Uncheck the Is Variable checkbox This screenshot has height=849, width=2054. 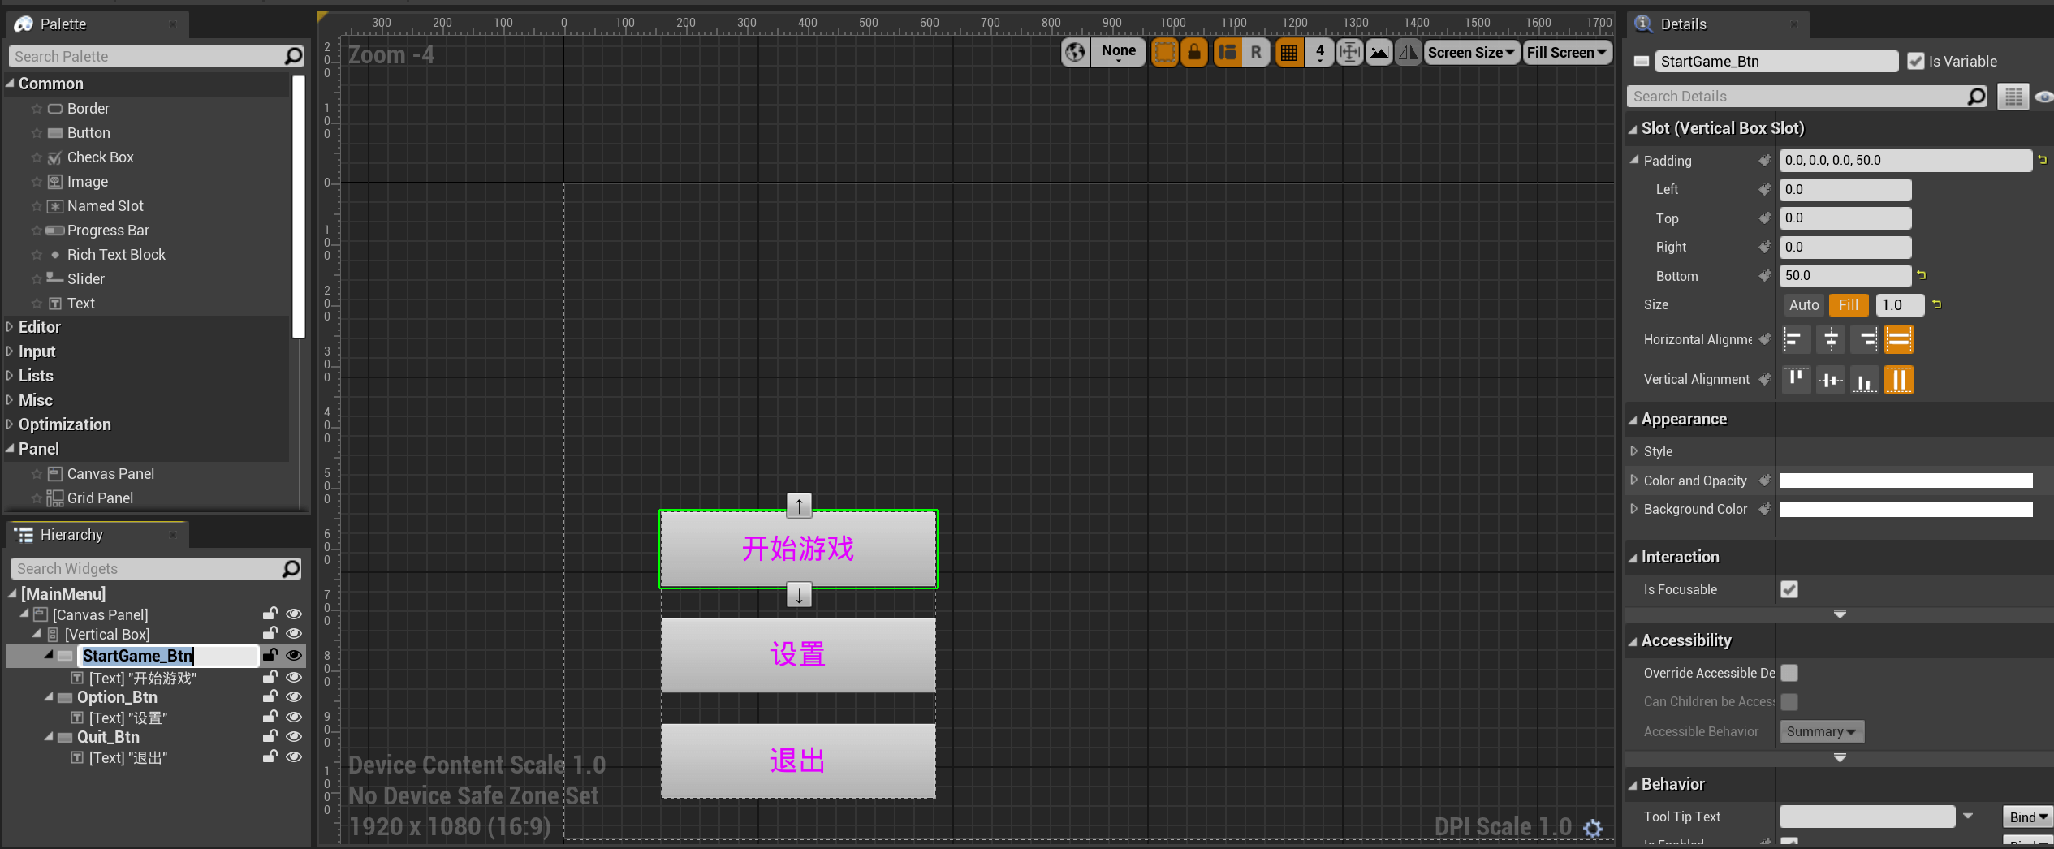coord(1916,62)
